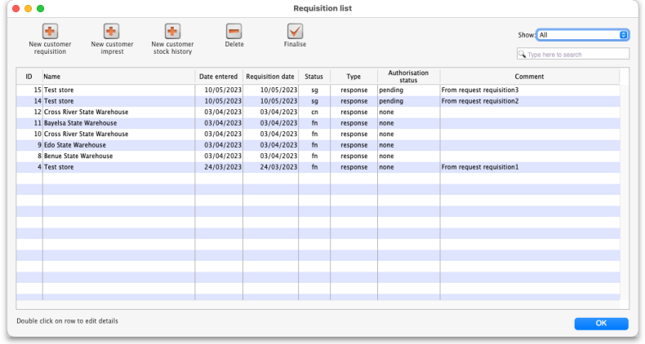The height and width of the screenshot is (344, 645).
Task: Click 'pending' authorisation in row 14
Action: click(x=391, y=101)
